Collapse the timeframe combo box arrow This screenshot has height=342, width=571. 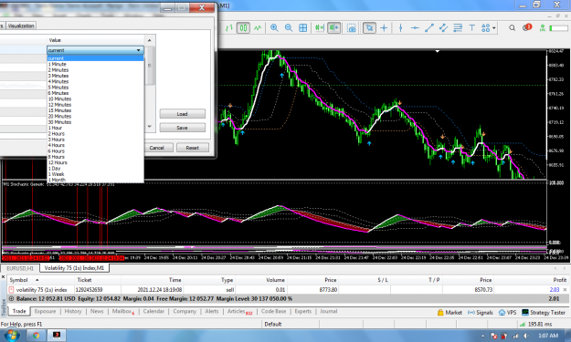pyautogui.click(x=138, y=50)
